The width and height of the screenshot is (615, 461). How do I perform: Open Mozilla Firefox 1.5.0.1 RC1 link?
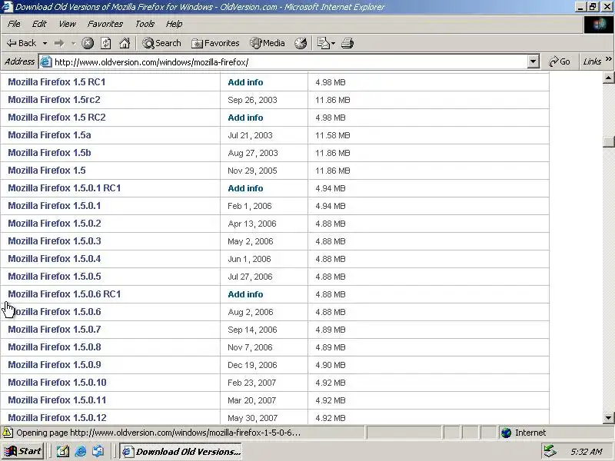click(65, 187)
